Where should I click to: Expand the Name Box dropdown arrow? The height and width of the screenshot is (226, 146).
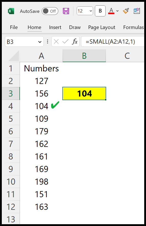(x=40, y=42)
